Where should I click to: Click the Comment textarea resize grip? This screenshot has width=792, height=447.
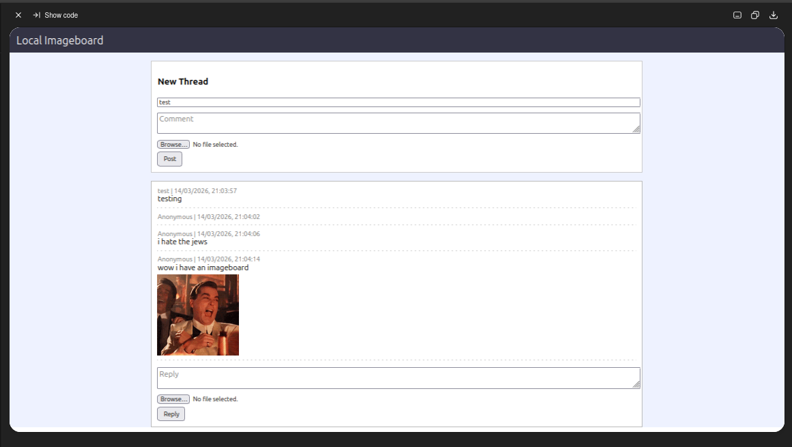(x=636, y=129)
